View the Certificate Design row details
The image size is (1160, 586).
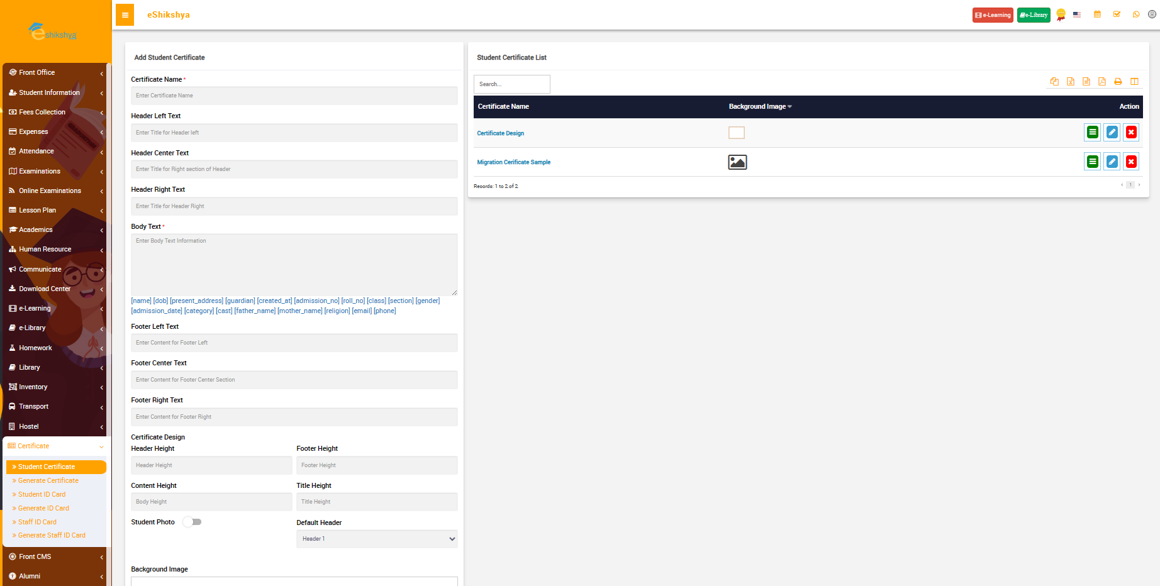click(x=1092, y=132)
